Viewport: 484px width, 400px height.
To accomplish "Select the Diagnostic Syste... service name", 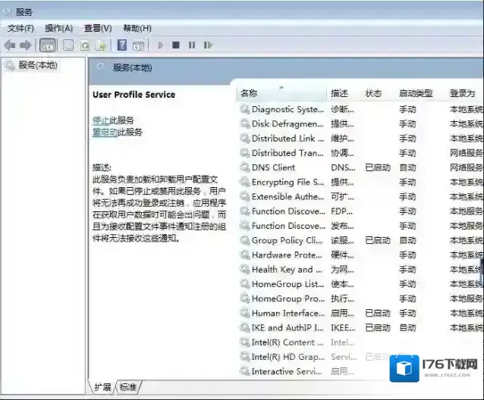I will [x=288, y=109].
